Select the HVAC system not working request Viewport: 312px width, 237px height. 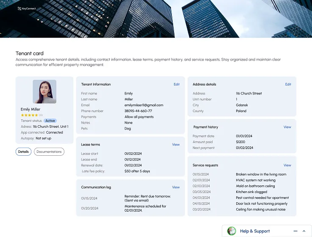click(255, 180)
